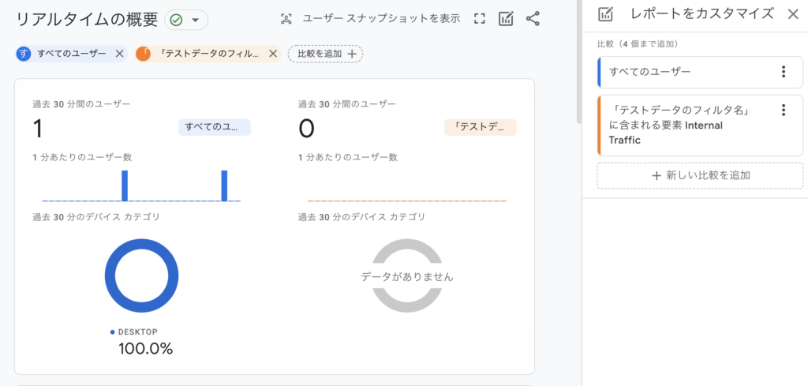This screenshot has height=386, width=808.
Task: Open options menu for すべてのユーザー comparison
Action: [783, 72]
